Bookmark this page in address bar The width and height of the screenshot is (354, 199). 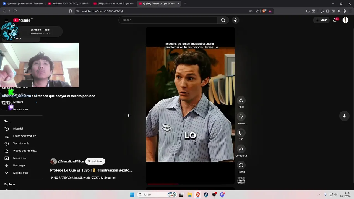70,11
